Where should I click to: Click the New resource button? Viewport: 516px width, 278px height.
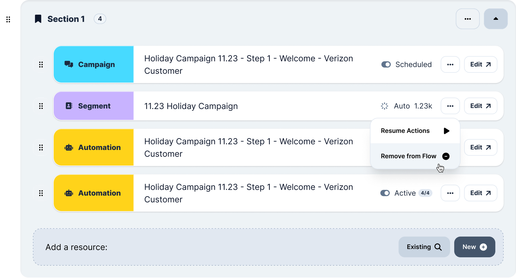pos(474,247)
